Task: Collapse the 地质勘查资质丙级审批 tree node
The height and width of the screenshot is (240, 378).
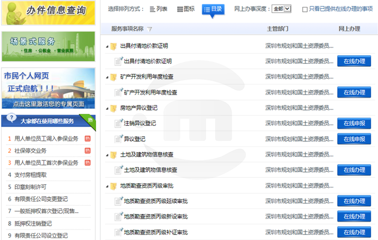Action: point(107,186)
